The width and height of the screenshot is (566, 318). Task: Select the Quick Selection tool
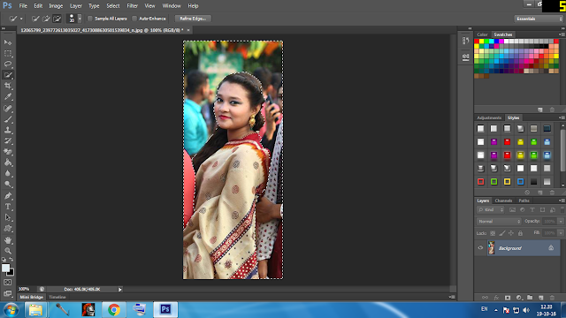pos(8,75)
